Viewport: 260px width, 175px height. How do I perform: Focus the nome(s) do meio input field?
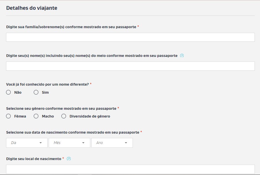click(x=130, y=66)
